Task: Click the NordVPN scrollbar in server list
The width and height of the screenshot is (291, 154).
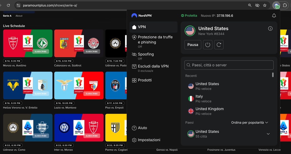Action: click(273, 75)
